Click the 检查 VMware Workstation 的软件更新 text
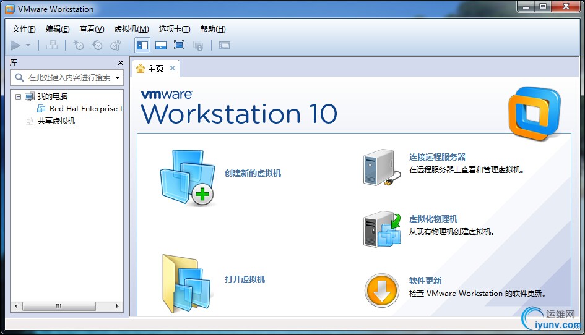 point(477,294)
